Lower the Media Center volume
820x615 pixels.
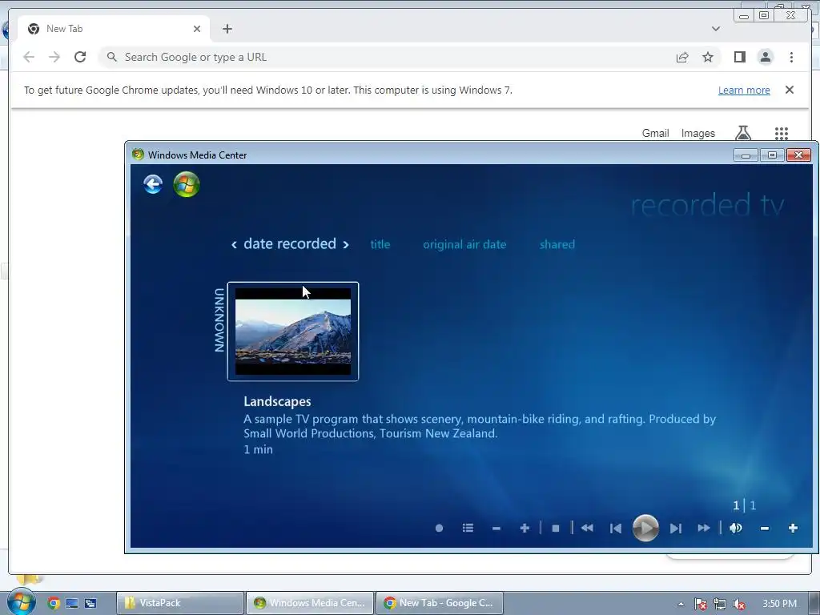coord(765,529)
